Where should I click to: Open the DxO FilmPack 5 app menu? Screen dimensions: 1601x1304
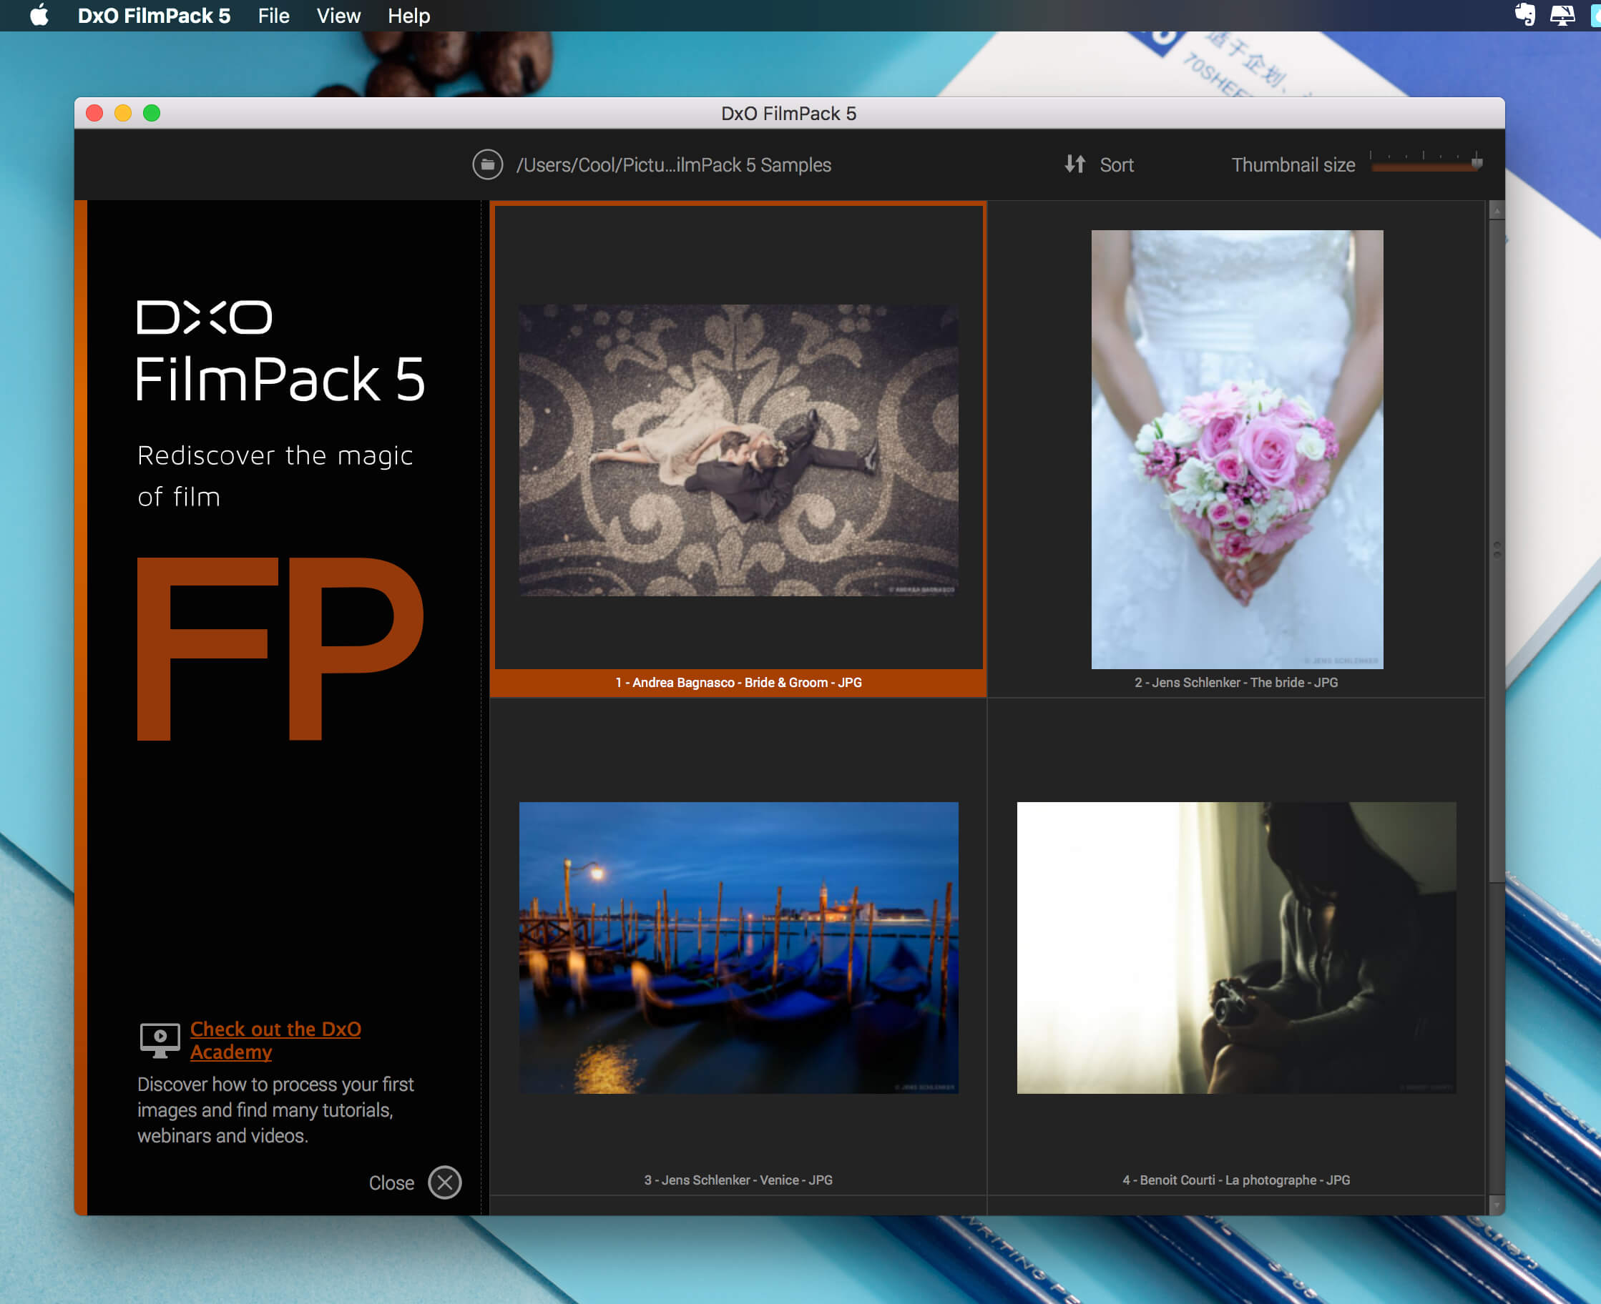(154, 16)
